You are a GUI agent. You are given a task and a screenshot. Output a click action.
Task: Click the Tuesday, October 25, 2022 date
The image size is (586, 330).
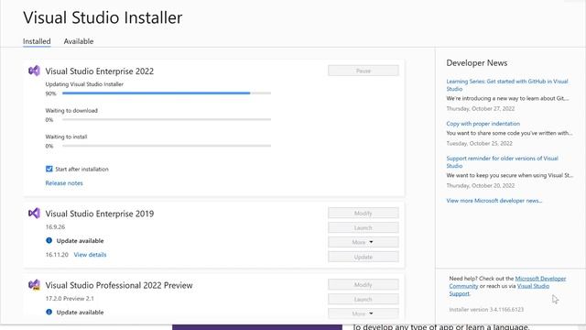coord(479,143)
